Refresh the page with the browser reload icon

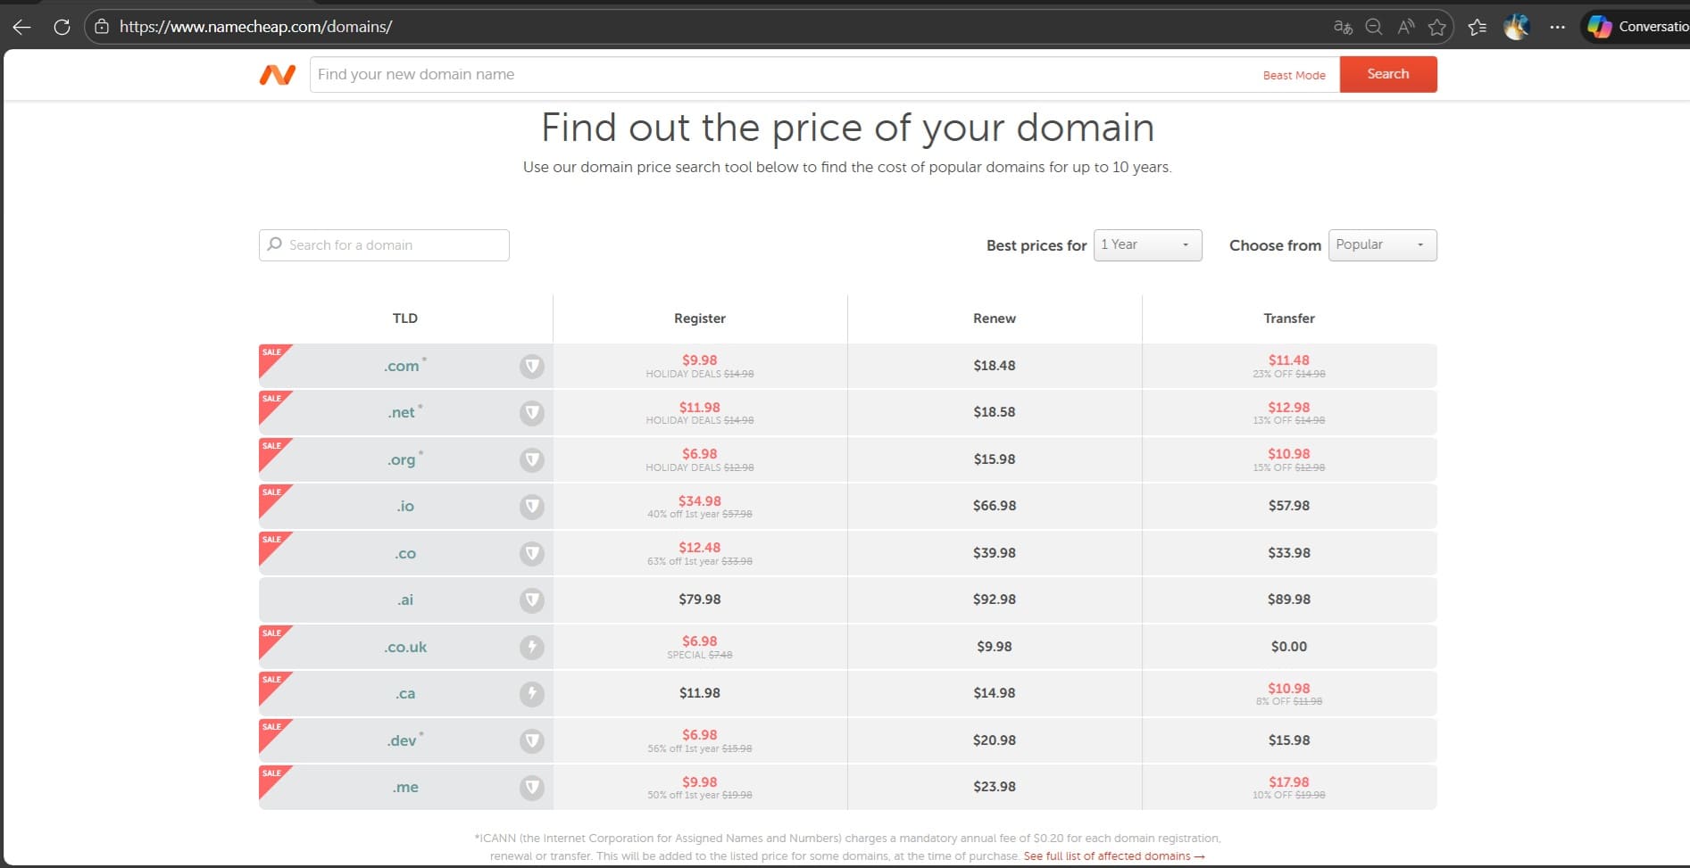pyautogui.click(x=62, y=27)
